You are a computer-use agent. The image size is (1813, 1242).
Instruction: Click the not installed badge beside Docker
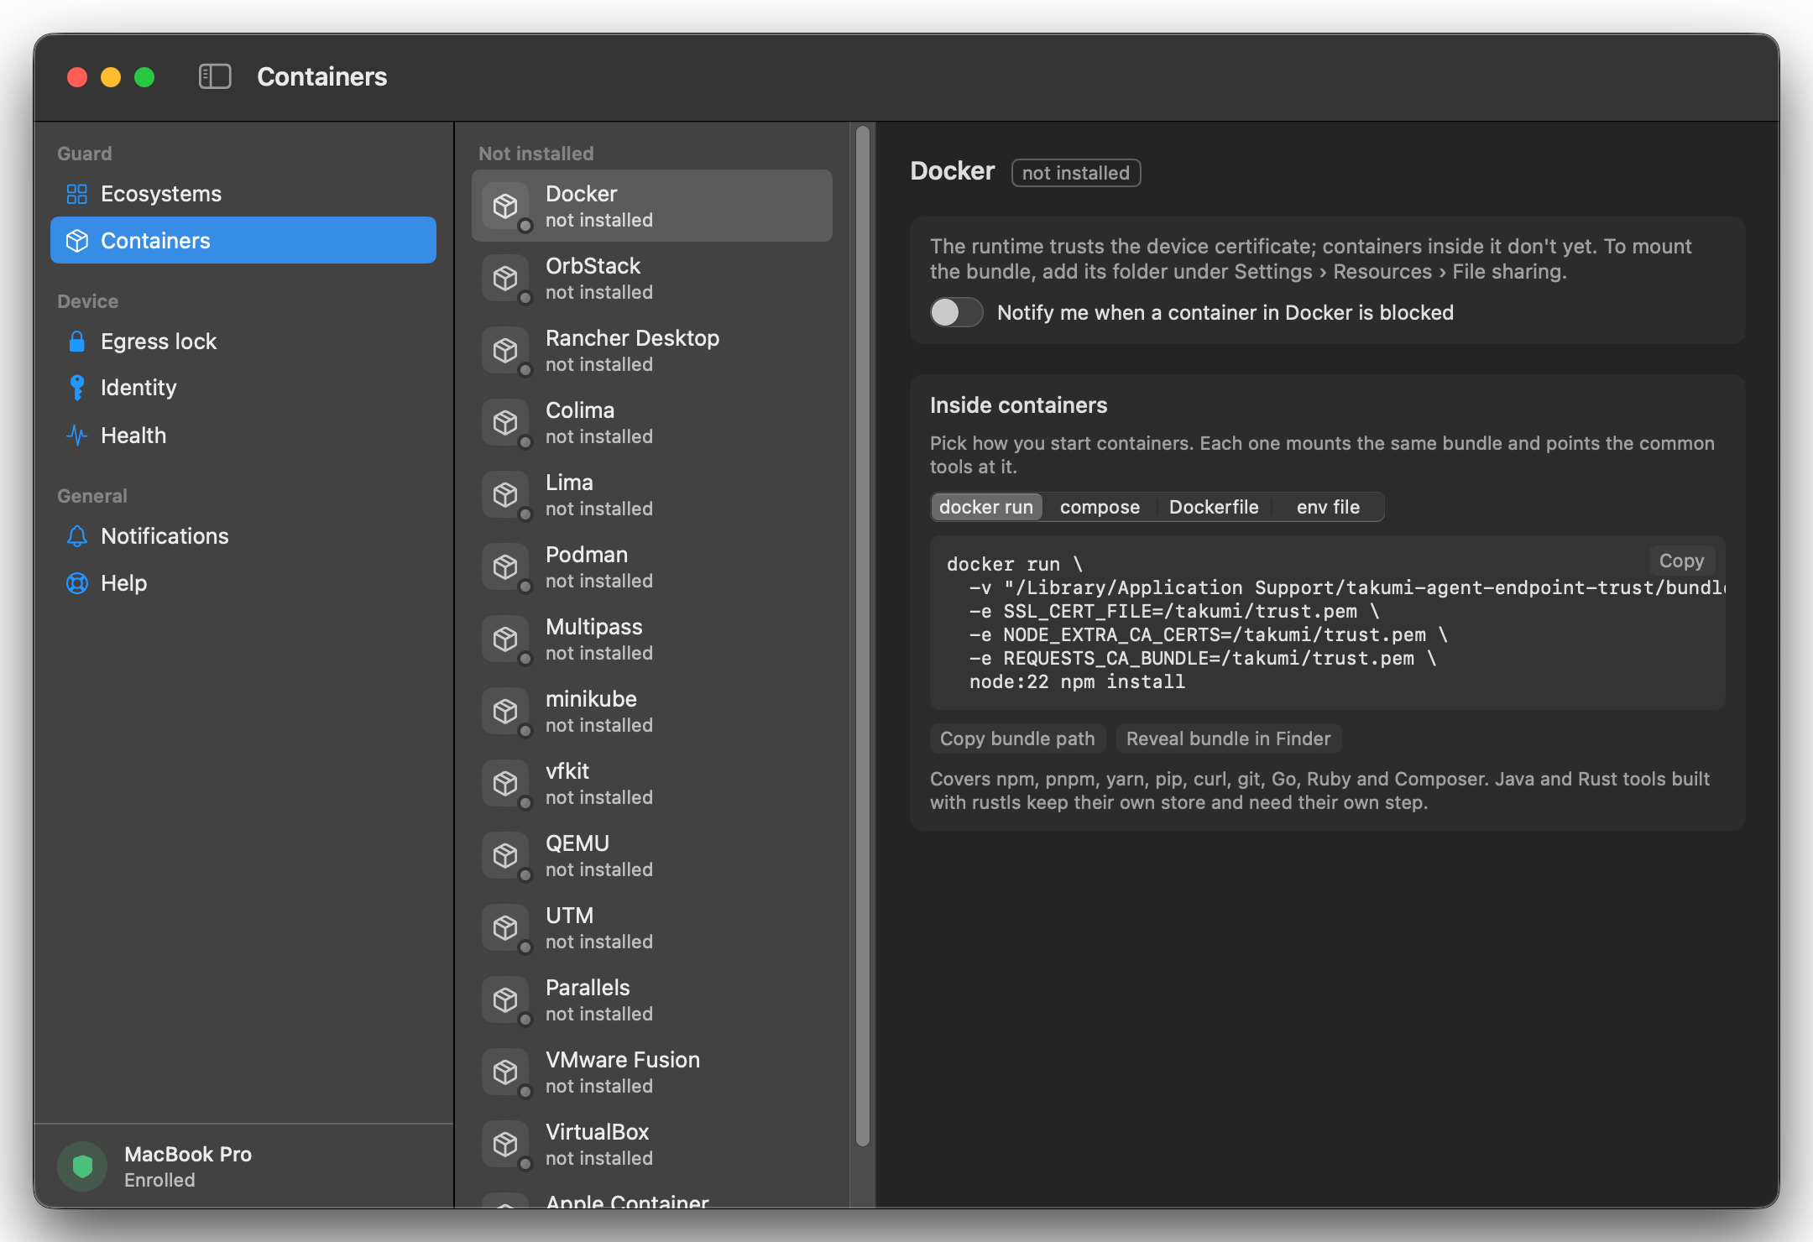(1076, 173)
